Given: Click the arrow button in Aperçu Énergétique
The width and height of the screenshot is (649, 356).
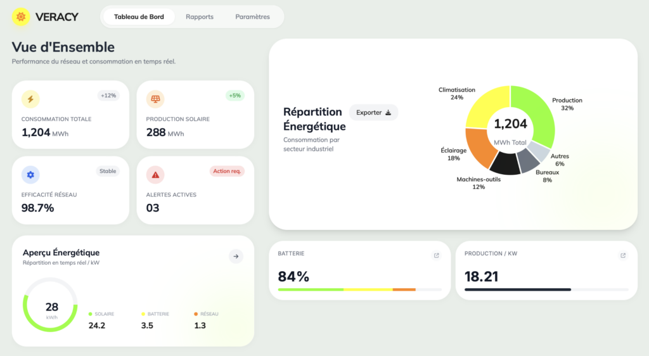Looking at the screenshot, I should (x=236, y=256).
